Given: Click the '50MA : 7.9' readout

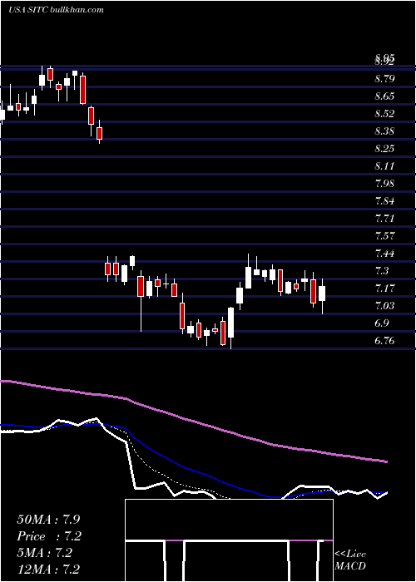Looking at the screenshot, I should coord(48,520).
